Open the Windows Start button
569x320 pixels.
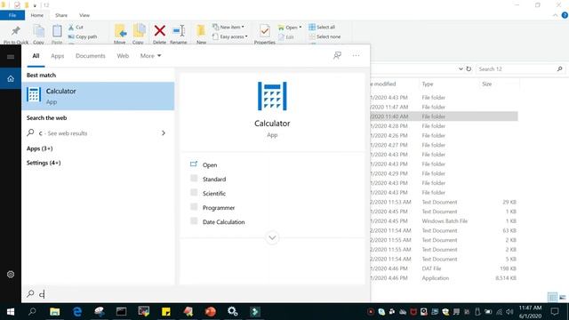[11, 312]
